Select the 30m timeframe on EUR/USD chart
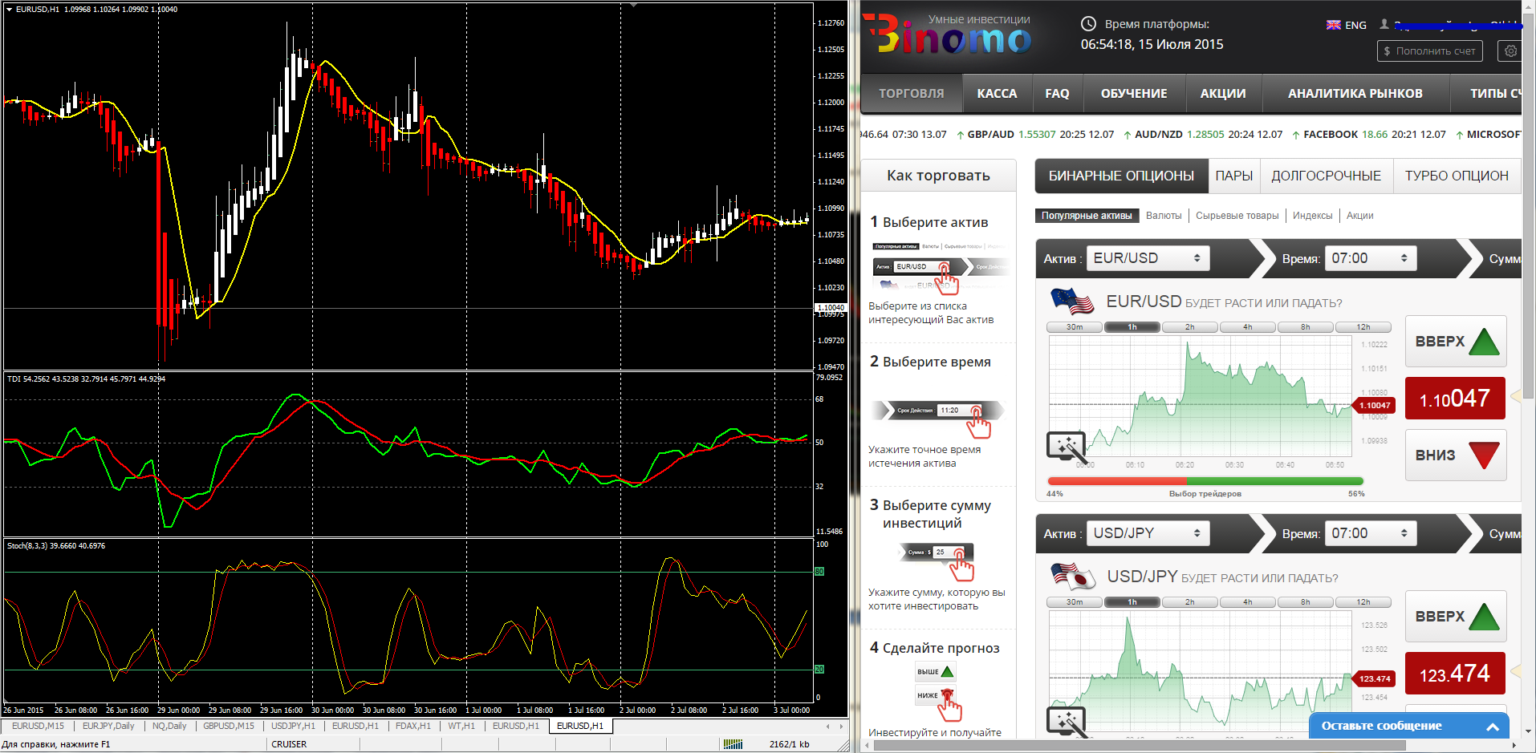 [1075, 327]
